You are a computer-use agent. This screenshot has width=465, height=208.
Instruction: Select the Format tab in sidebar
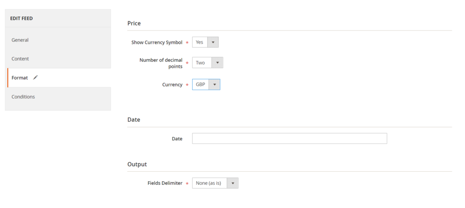pos(20,78)
